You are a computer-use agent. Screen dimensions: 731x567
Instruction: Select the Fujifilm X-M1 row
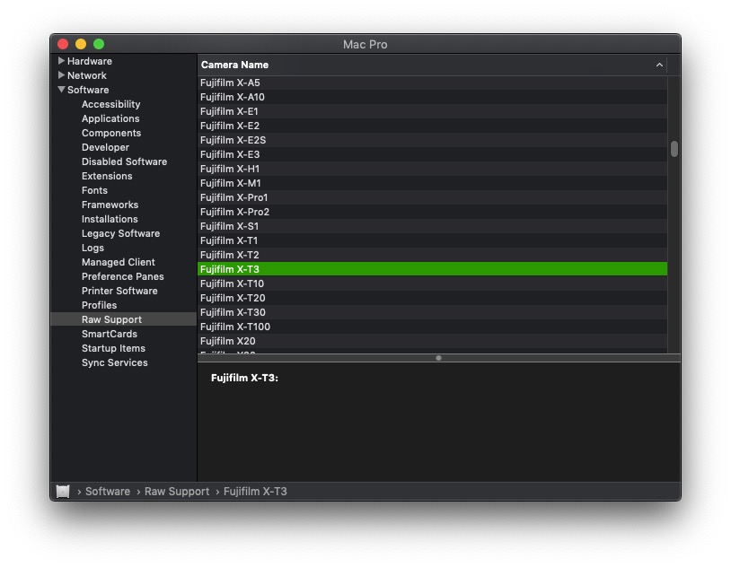[x=432, y=183]
